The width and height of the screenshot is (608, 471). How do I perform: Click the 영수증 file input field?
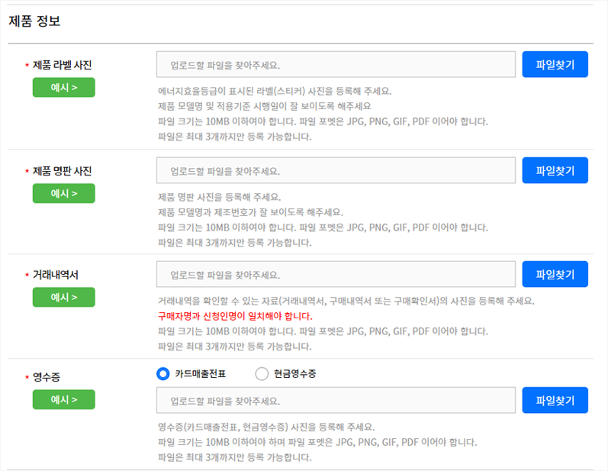[336, 400]
